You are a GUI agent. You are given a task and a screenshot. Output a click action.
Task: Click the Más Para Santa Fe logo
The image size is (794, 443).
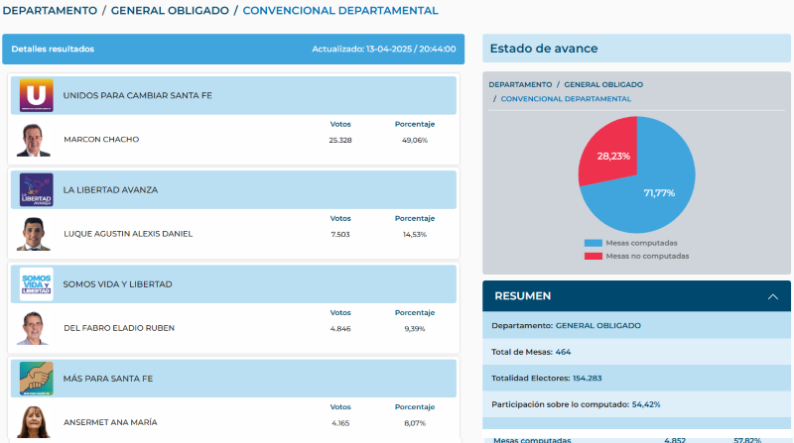click(37, 379)
